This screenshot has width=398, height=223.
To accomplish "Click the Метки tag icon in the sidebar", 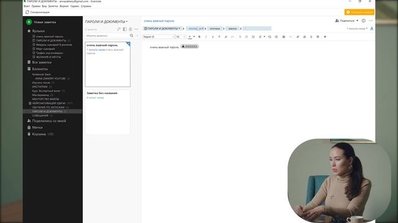I will click(29, 128).
